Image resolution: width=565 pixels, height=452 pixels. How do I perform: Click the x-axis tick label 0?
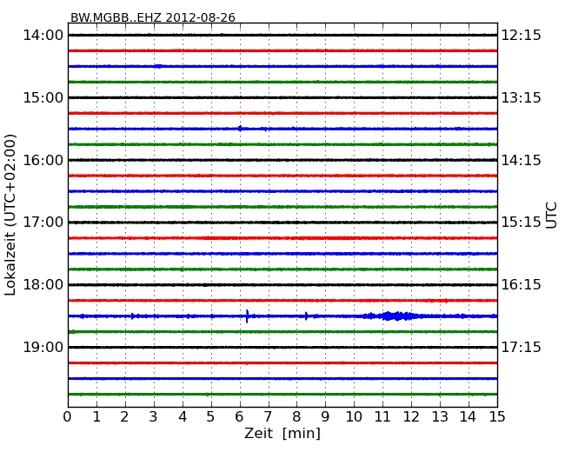68,417
